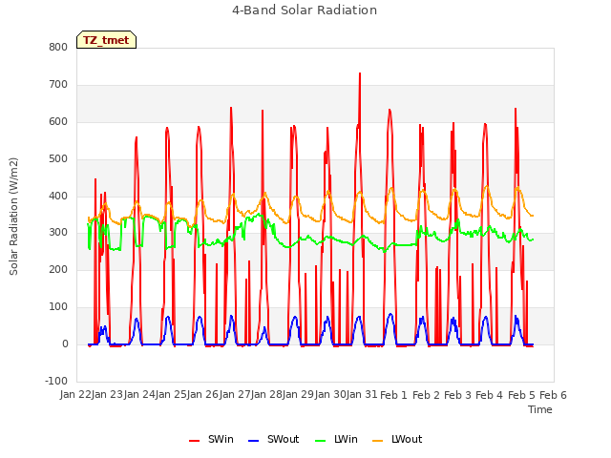
Task: Click the Jan 30 x-axis date label
Action: coord(330,394)
